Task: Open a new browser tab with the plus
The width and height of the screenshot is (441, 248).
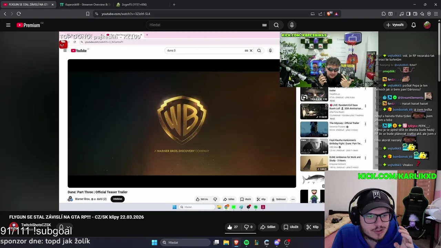Action: (174, 4)
